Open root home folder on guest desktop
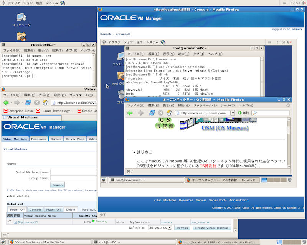The height and width of the screenshot is (245, 307). tap(118, 78)
